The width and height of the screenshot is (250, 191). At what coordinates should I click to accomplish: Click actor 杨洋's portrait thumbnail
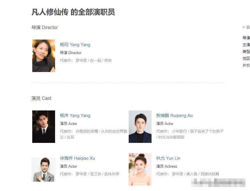[x=44, y=127]
